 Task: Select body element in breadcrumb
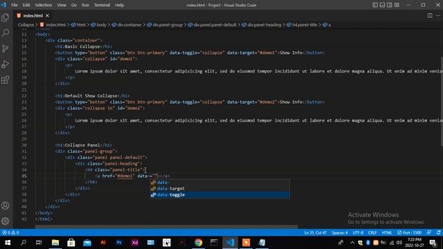pos(98,25)
